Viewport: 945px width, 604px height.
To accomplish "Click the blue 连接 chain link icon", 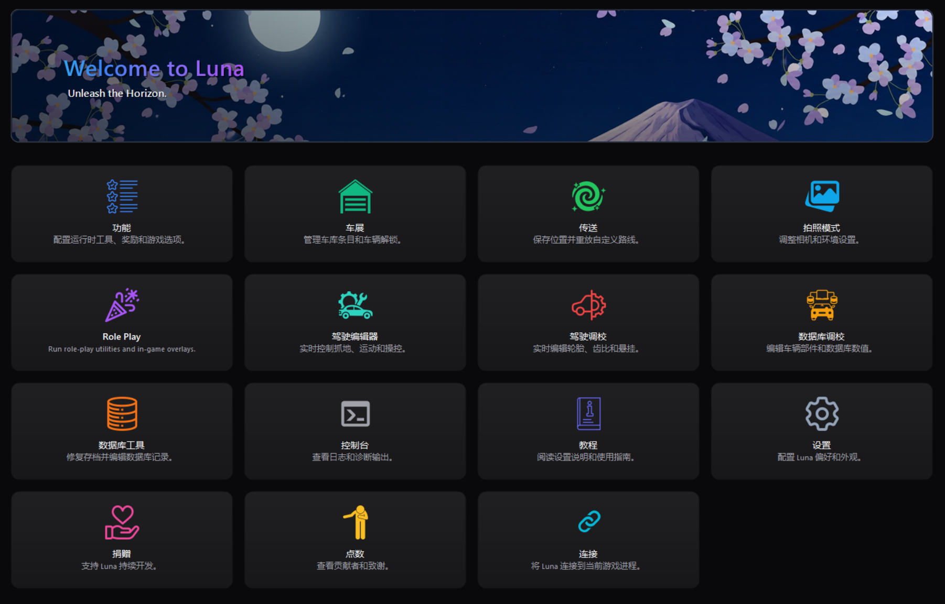I will coord(589,522).
